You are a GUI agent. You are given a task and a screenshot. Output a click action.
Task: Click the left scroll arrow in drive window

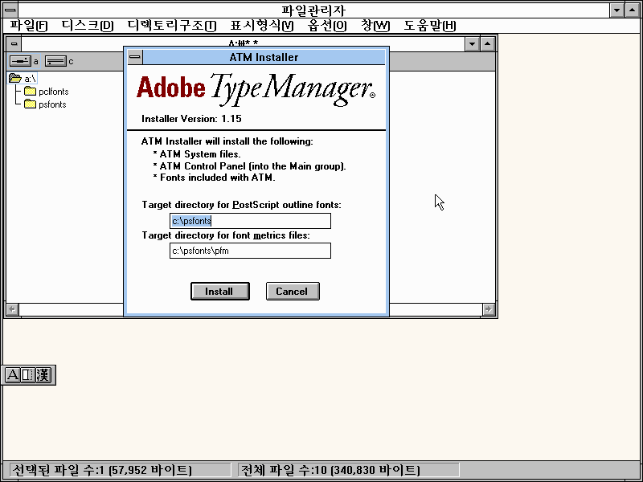(12, 309)
